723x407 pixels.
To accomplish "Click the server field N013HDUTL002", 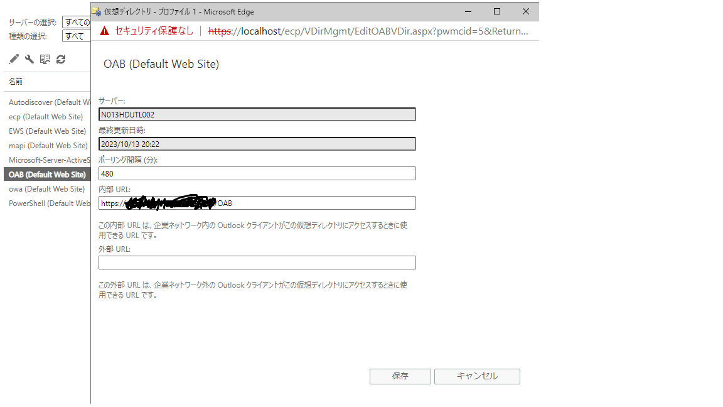I will pyautogui.click(x=257, y=114).
